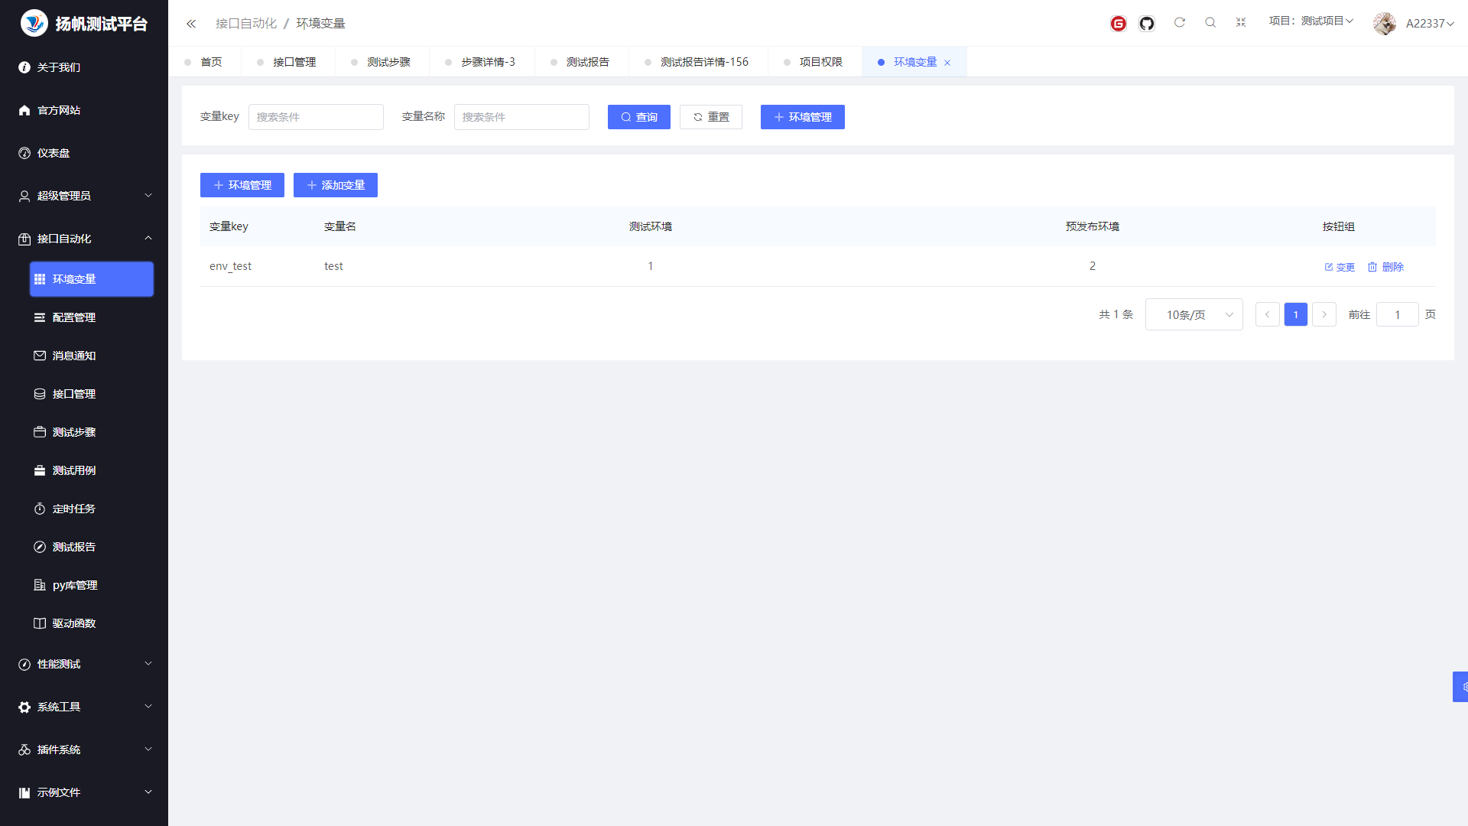Expand the 超级管理员 sidebar menu
The width and height of the screenshot is (1468, 826).
point(84,196)
